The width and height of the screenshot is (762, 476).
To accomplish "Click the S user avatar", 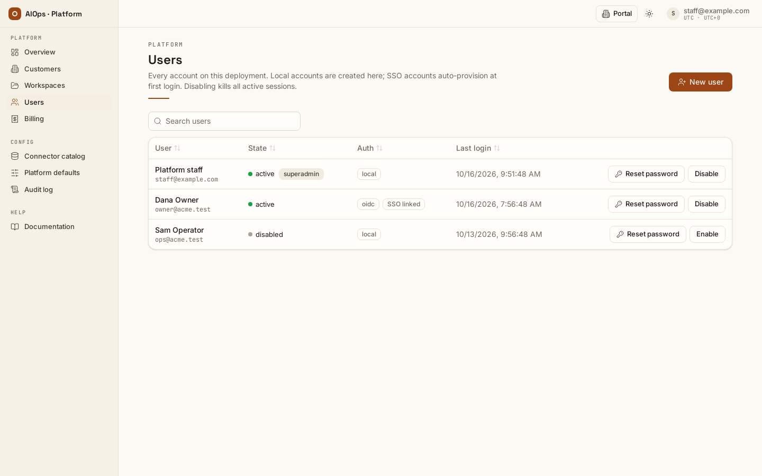I will (673, 14).
